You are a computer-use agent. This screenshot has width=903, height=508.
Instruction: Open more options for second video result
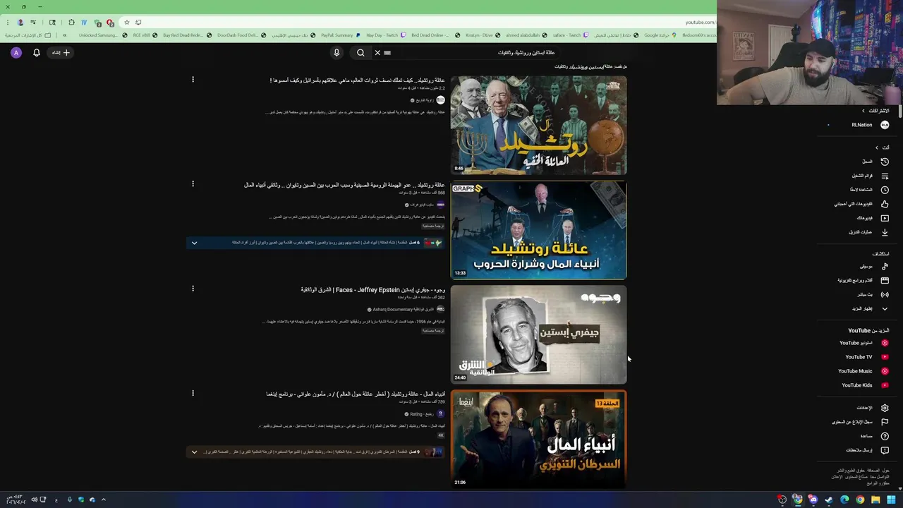tap(193, 184)
